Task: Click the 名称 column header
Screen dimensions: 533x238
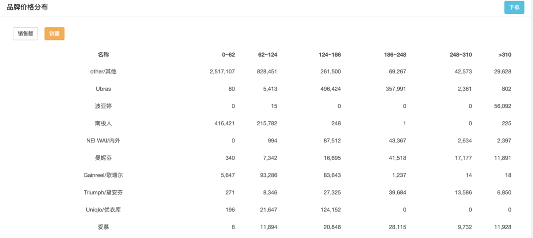Action: (x=103, y=55)
